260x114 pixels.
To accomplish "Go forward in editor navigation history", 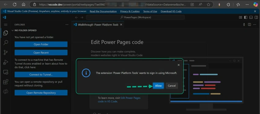I will (x=82, y=17).
